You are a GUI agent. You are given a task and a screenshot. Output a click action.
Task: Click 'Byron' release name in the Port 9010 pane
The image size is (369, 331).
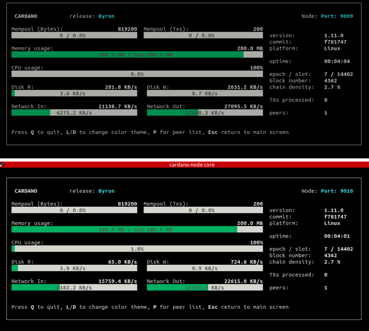pos(106,191)
